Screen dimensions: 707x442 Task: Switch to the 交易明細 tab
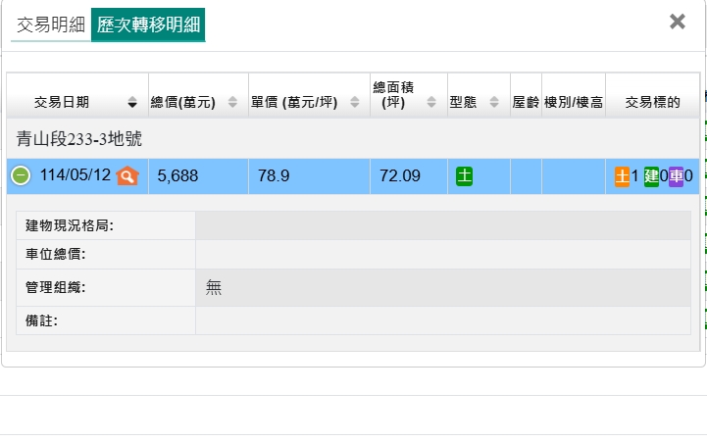point(51,25)
